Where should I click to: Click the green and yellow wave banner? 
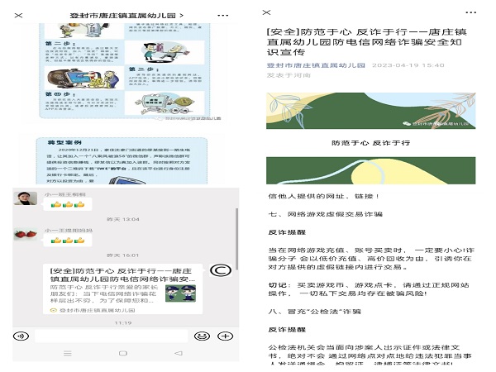coord(370,170)
